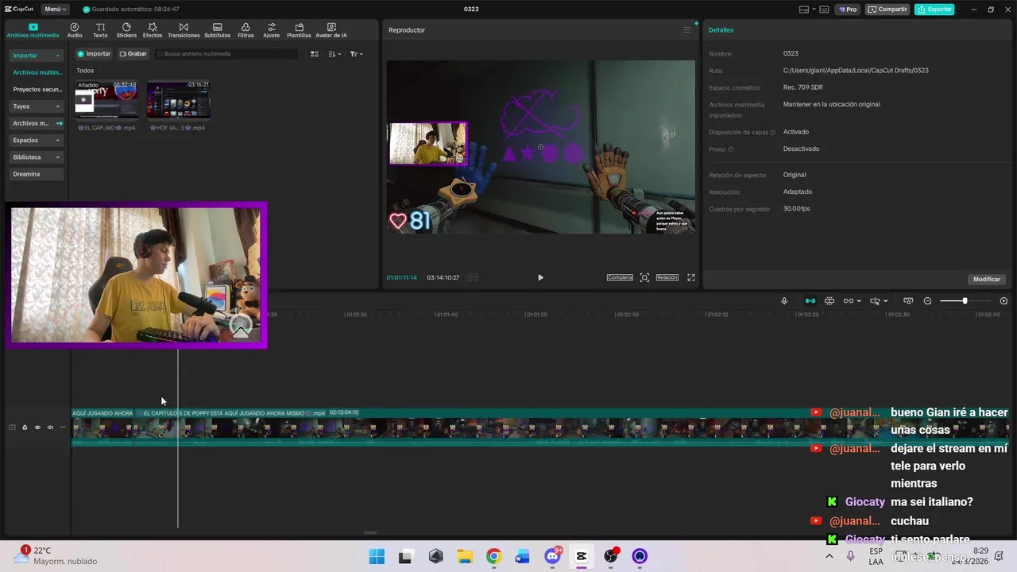Open the Menú dropdown
Screen dimensions: 1017x572
(x=55, y=10)
